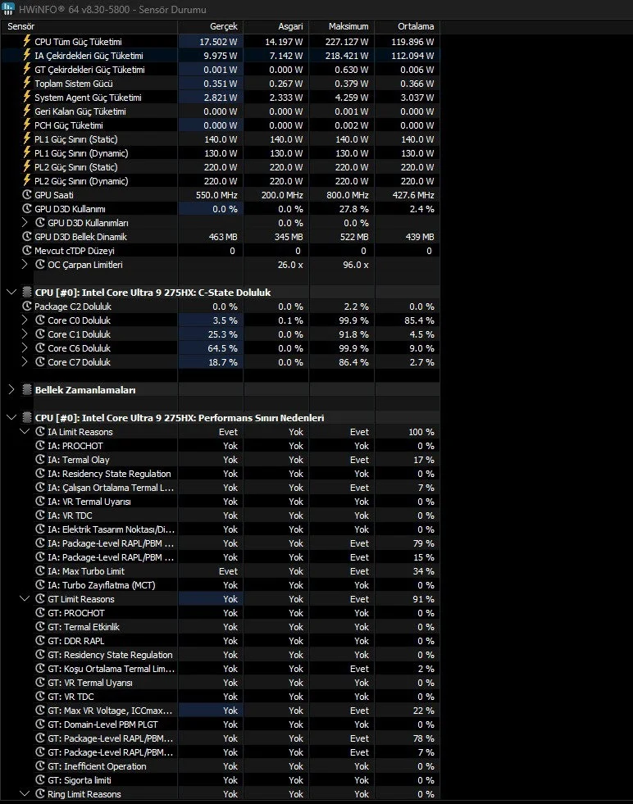
Task: Click chip icon of Performans Sınırı Nedenleri section
Action: (27, 417)
